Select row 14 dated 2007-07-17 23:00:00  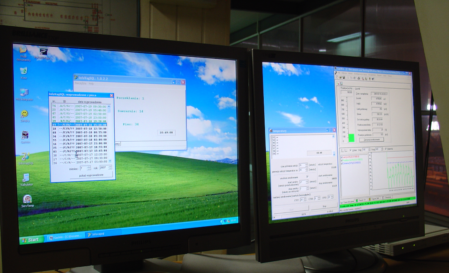(79, 144)
